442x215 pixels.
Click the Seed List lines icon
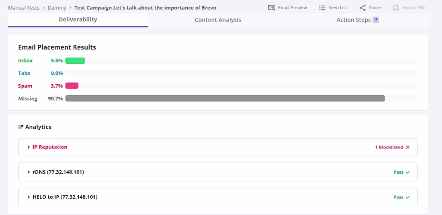[322, 8]
